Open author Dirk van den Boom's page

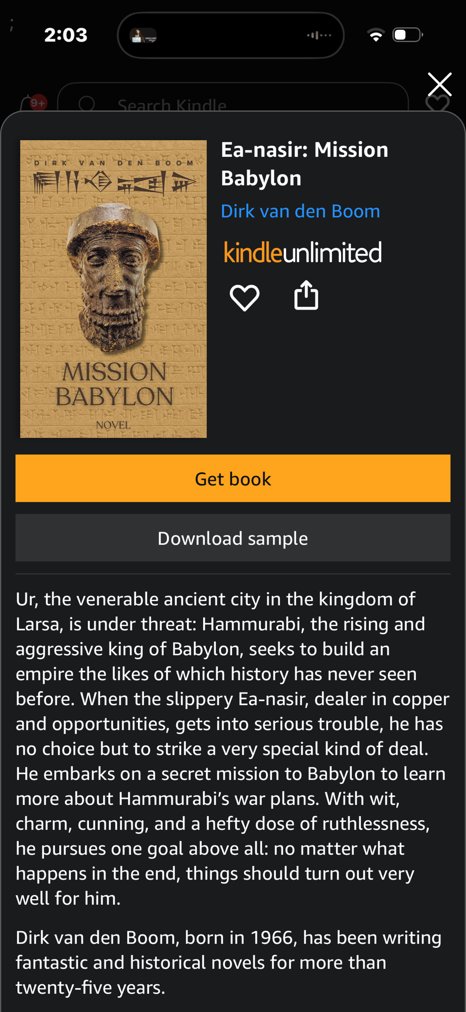click(300, 211)
